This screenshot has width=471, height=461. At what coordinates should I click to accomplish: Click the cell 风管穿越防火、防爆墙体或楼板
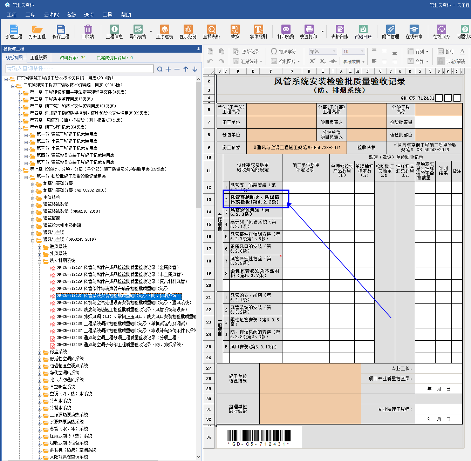click(256, 200)
